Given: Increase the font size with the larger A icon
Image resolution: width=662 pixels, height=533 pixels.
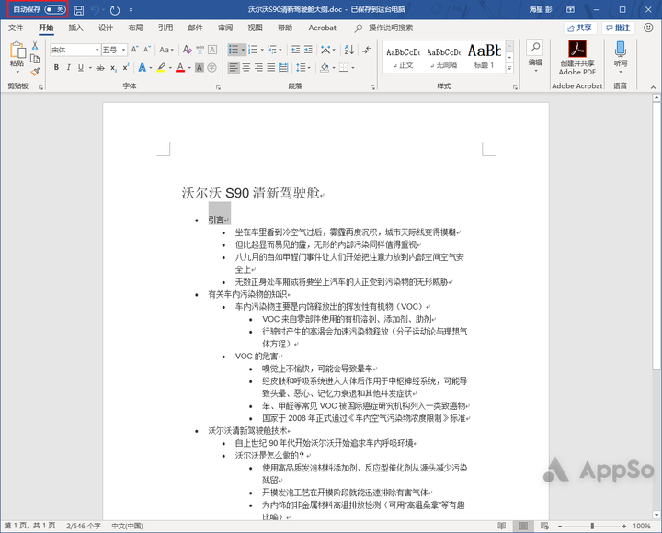Looking at the screenshot, I should pyautogui.click(x=134, y=50).
